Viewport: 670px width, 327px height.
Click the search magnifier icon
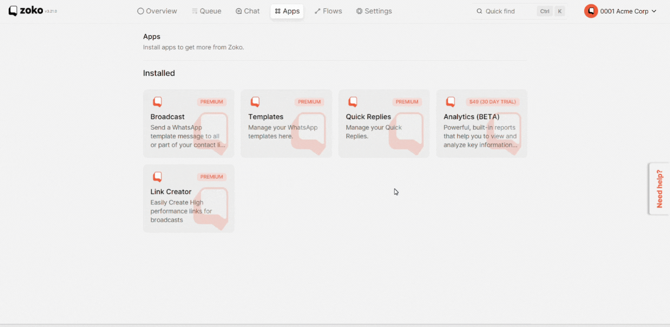(479, 11)
